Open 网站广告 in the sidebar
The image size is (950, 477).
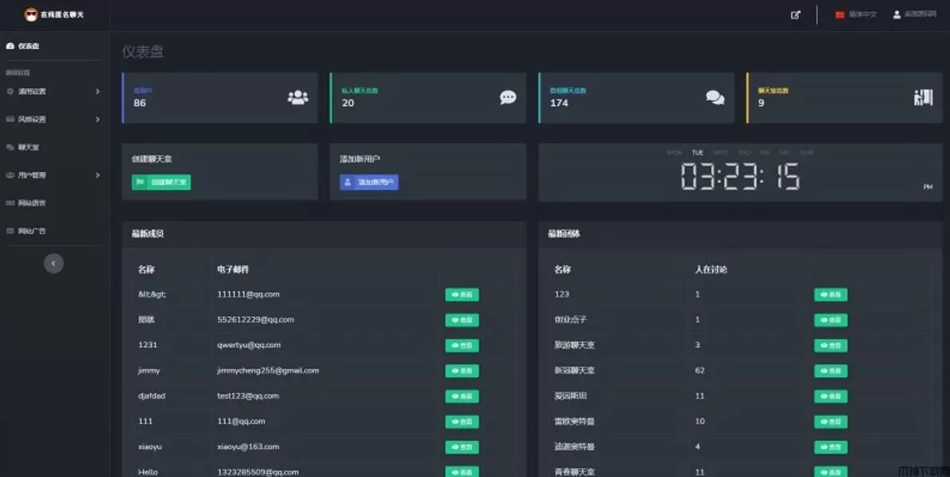[x=32, y=231]
